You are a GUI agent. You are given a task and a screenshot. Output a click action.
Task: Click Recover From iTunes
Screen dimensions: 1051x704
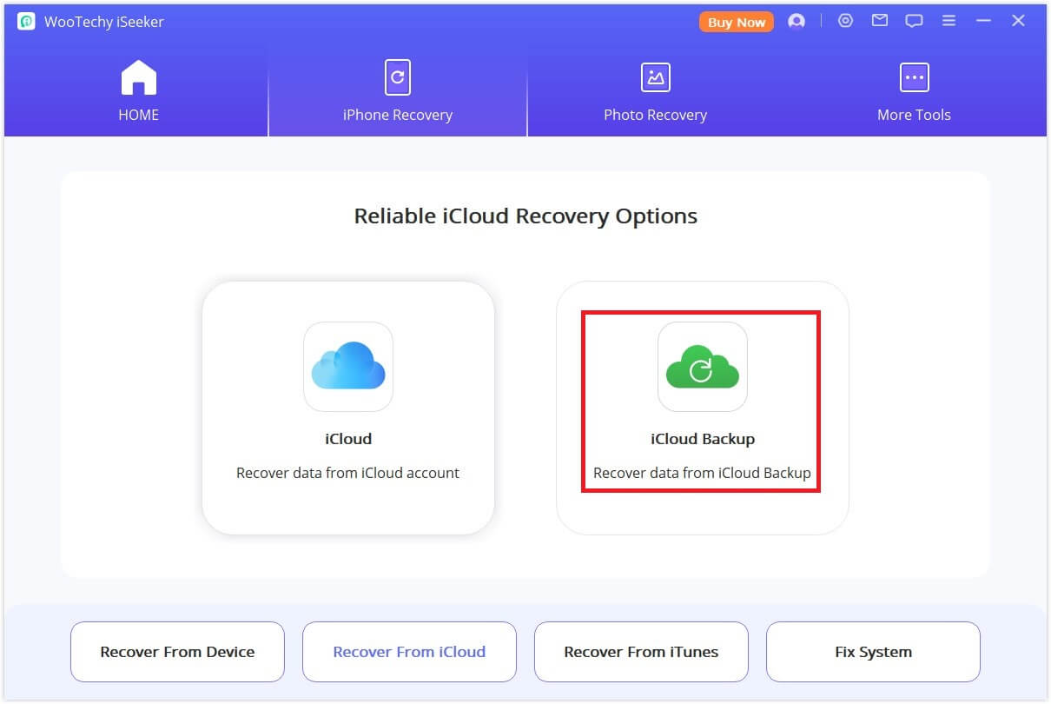click(x=641, y=651)
